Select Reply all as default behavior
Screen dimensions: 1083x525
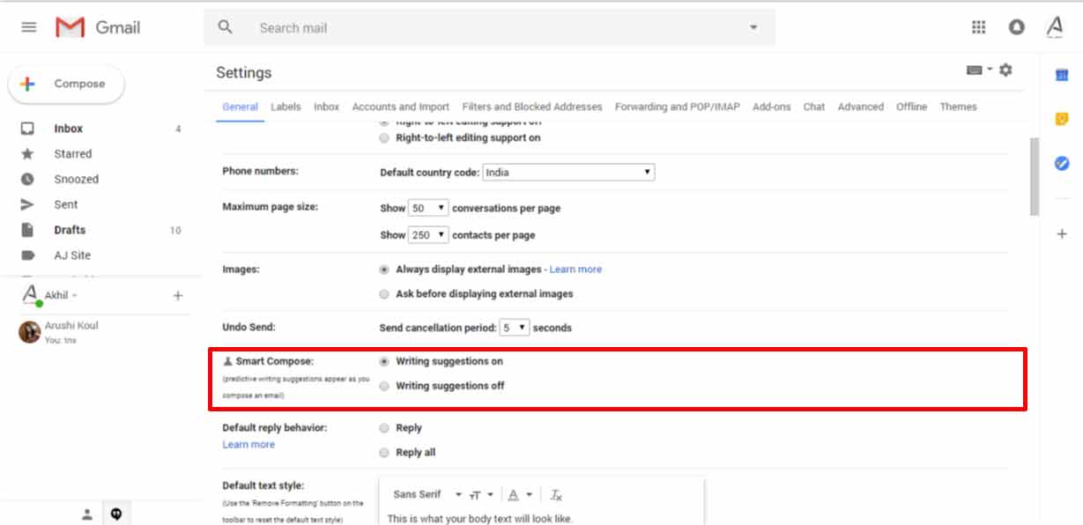[383, 453]
